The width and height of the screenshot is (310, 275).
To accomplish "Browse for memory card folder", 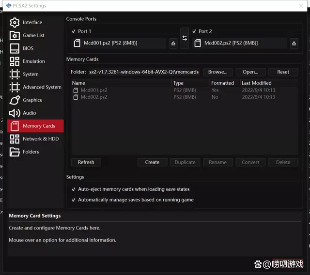I will coord(218,72).
